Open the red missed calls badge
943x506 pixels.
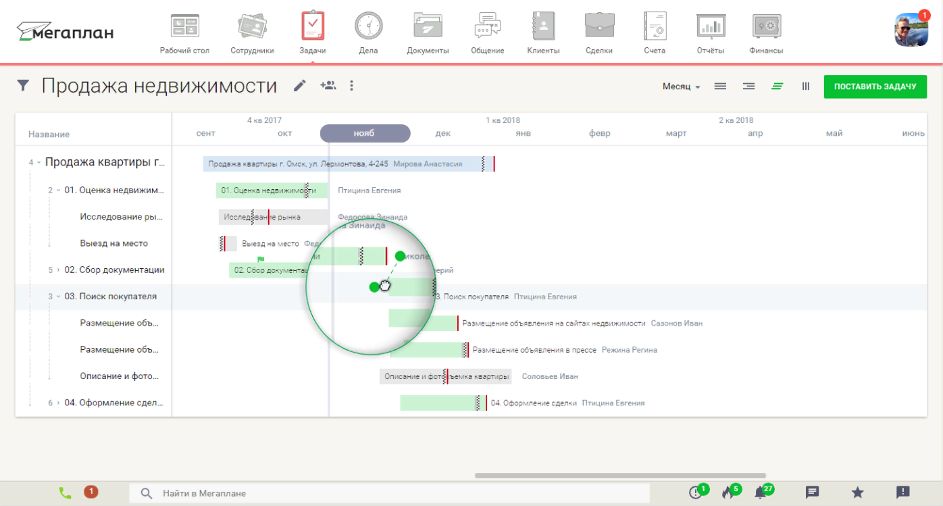[91, 492]
